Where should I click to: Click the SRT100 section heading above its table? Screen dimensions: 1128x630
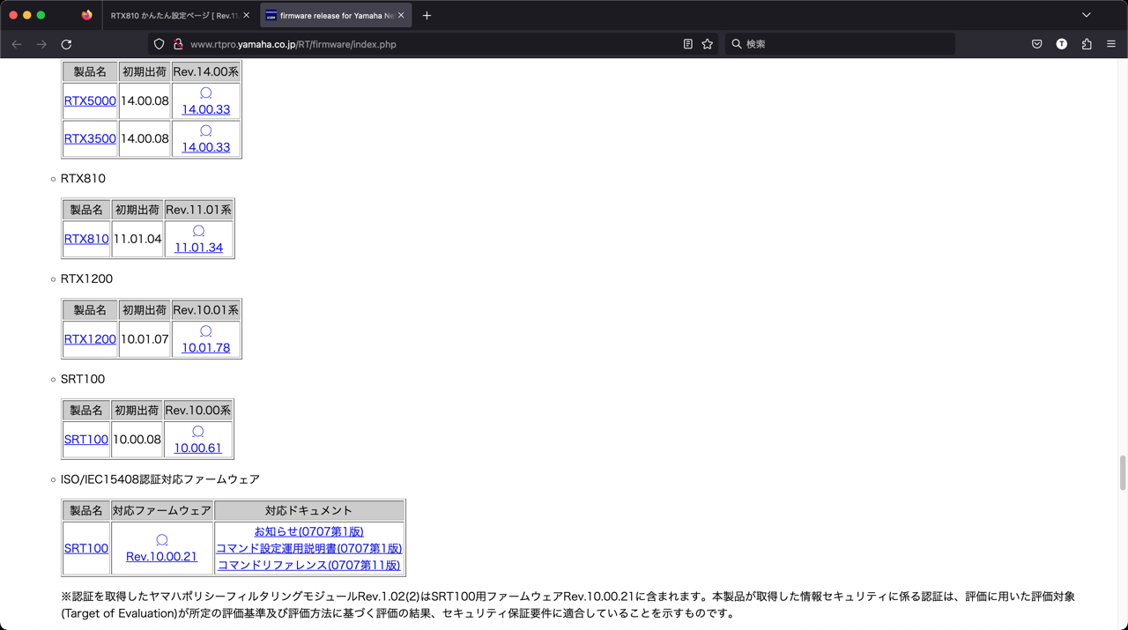coord(83,380)
